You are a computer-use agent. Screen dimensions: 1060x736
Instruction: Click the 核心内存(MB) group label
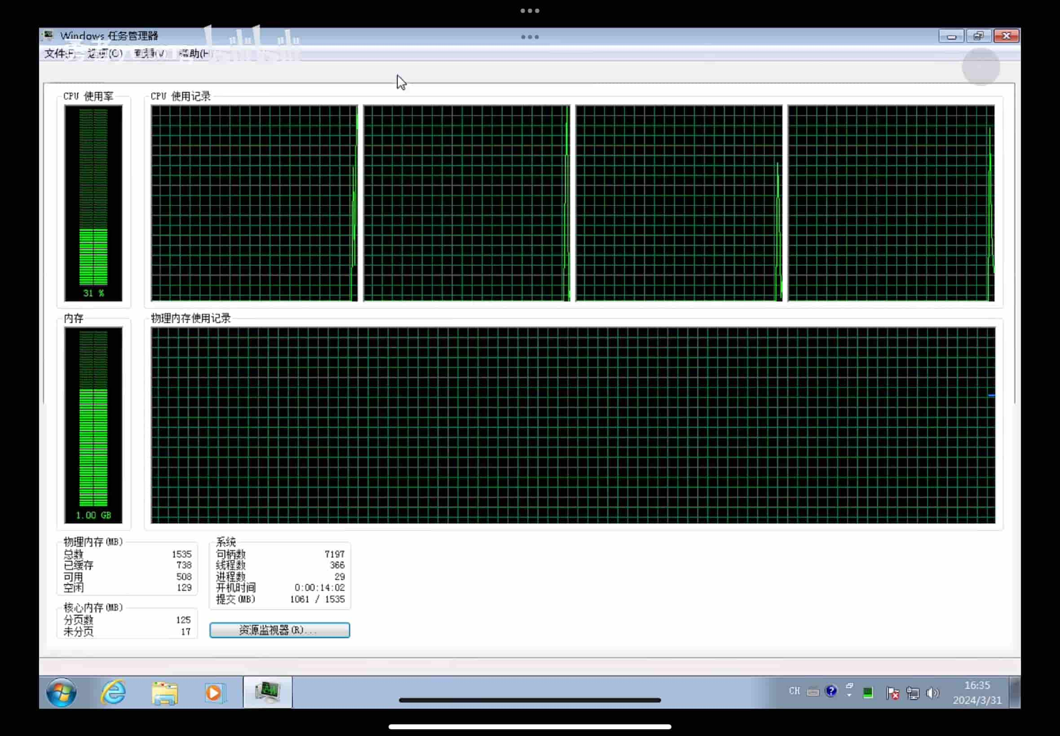point(93,607)
